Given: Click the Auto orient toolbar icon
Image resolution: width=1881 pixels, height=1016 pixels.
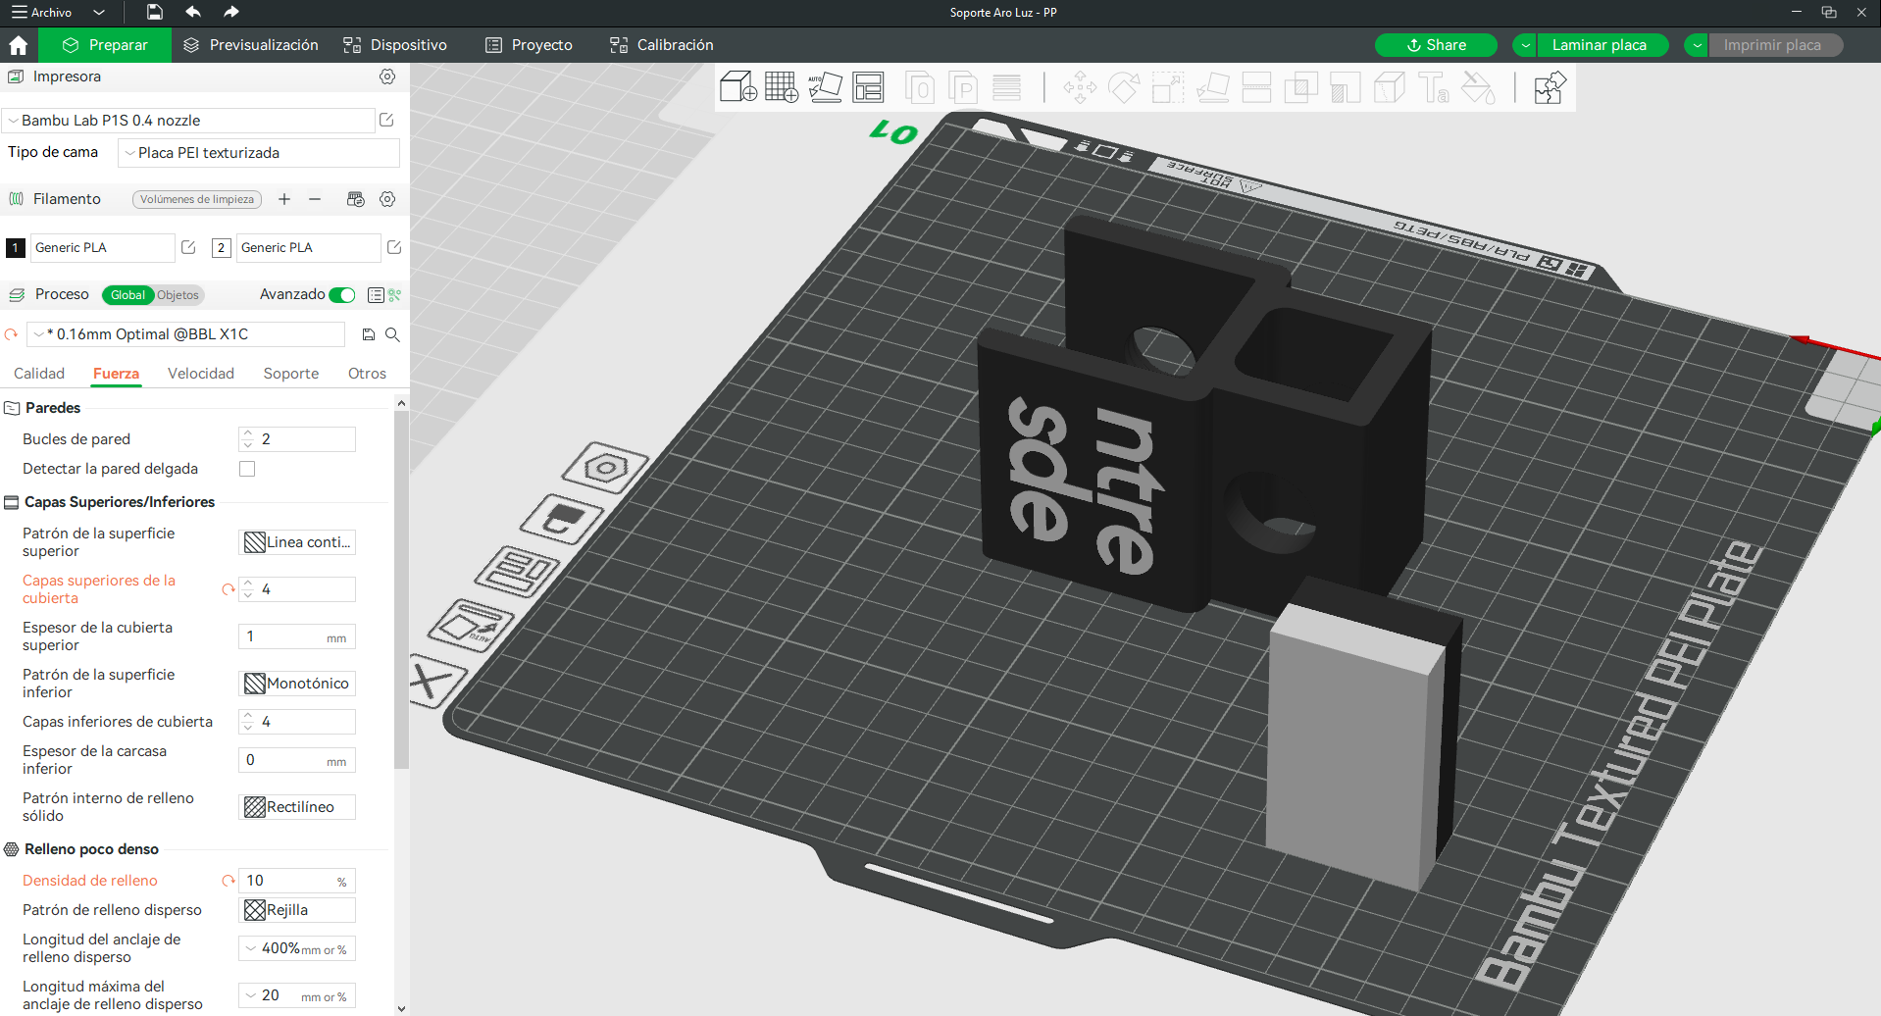Looking at the screenshot, I should point(825,87).
